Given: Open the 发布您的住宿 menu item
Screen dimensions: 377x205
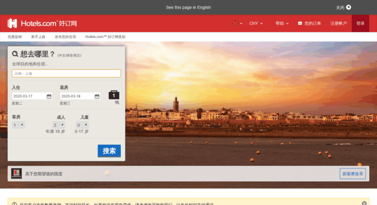Looking at the screenshot, I should coord(65,37).
